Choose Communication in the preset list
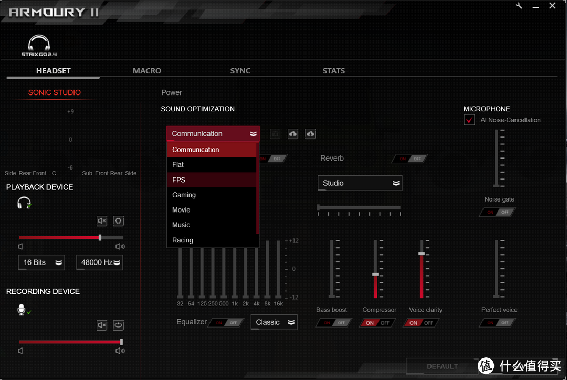 click(212, 150)
